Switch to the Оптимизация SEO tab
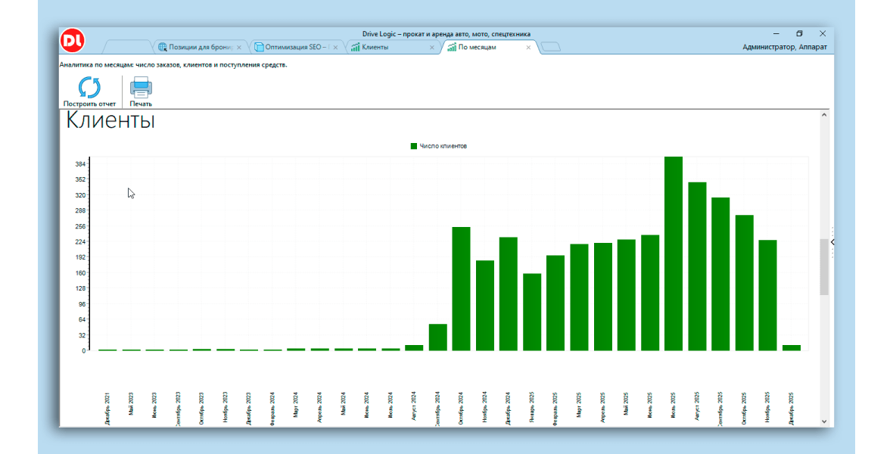Viewport: 893px width, 454px height. (294, 48)
